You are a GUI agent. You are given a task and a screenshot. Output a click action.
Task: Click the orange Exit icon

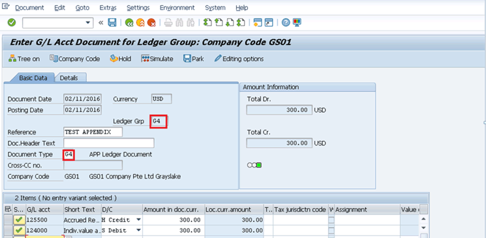(x=140, y=23)
